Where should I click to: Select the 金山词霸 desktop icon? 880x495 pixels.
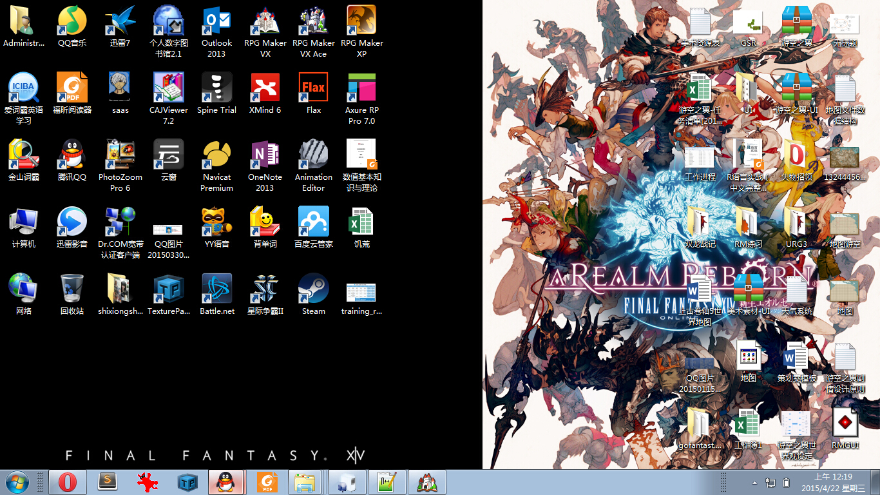tap(24, 161)
